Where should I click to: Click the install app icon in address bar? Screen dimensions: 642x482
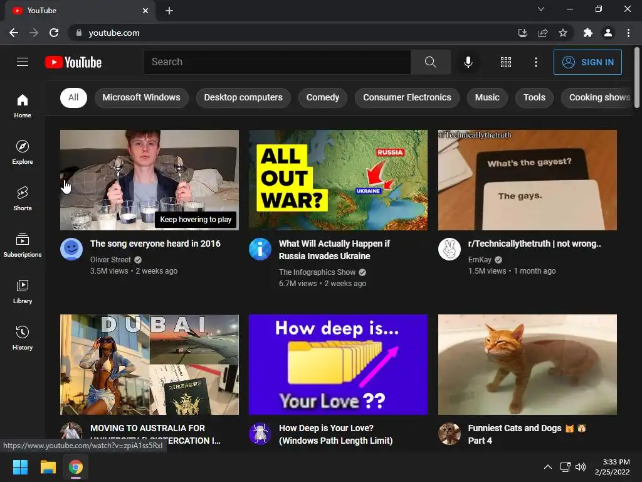(x=522, y=33)
